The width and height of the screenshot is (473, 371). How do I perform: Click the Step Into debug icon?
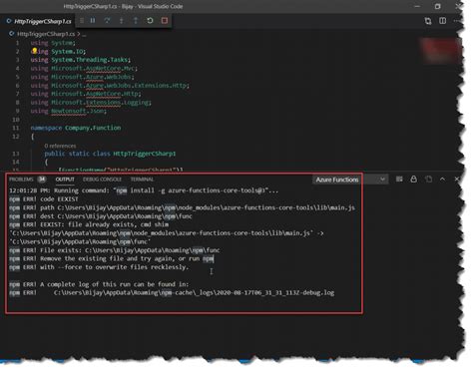pos(122,21)
